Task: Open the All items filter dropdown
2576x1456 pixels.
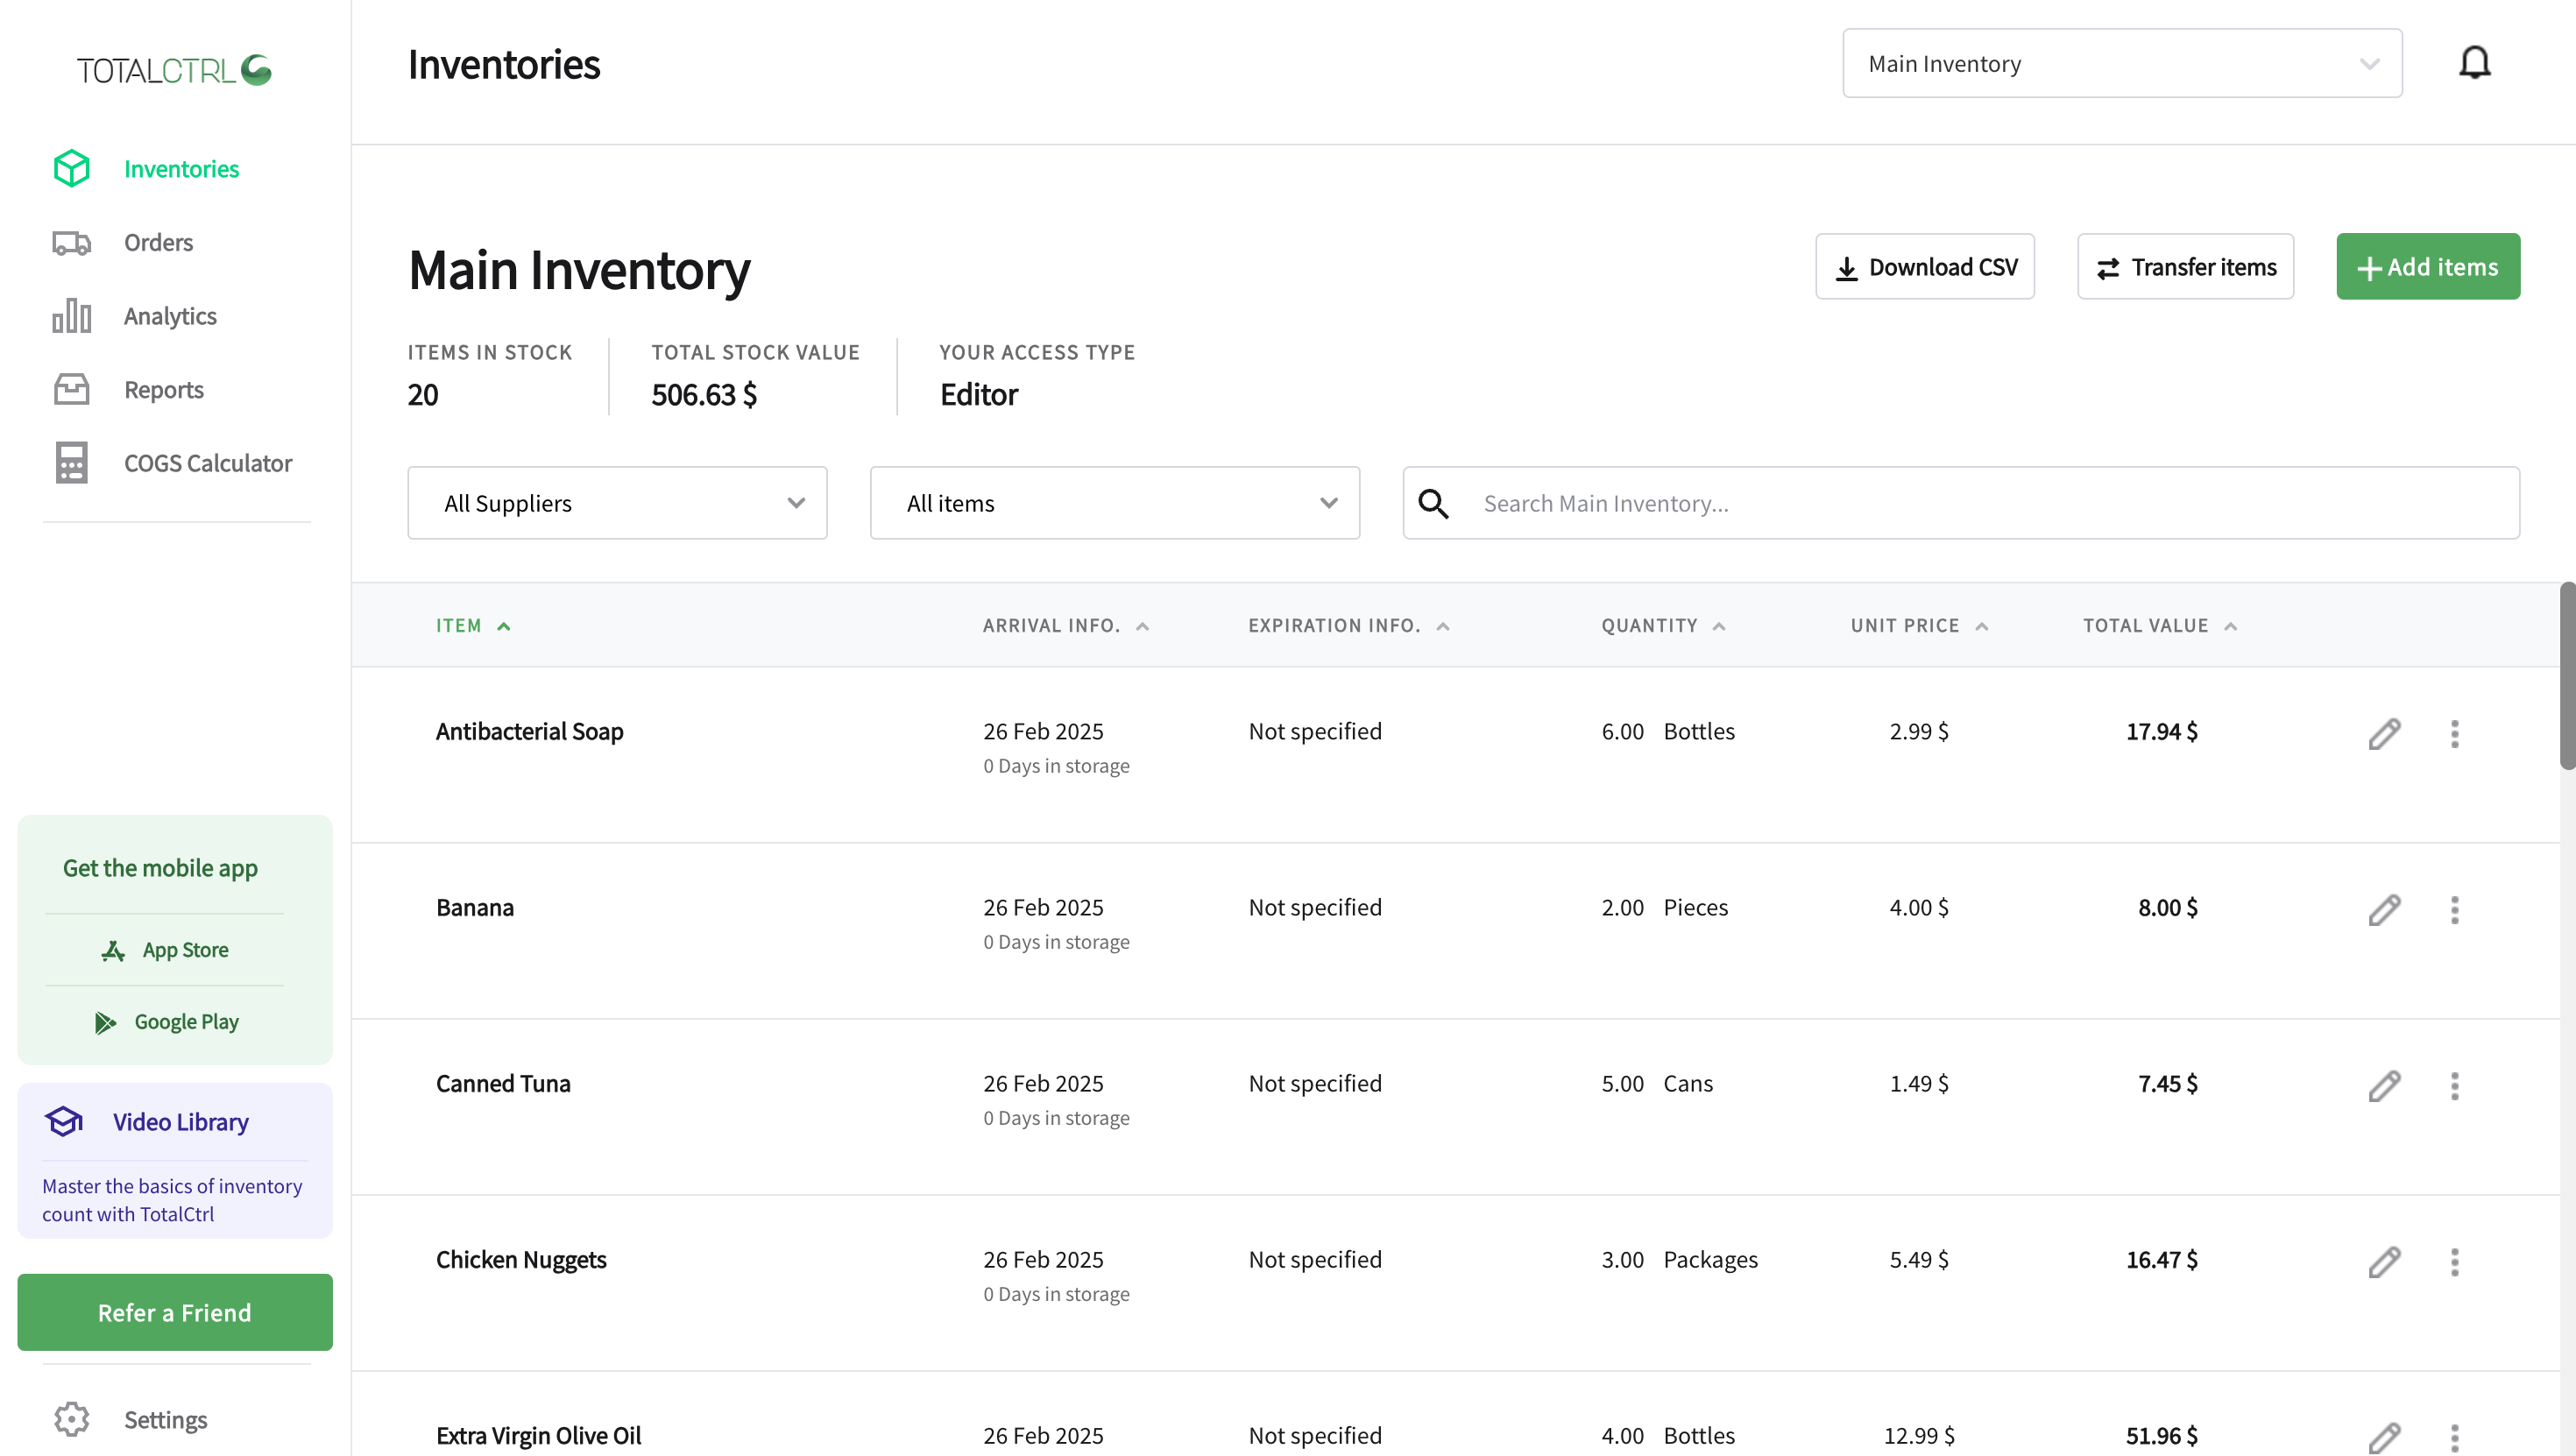Action: [1114, 503]
